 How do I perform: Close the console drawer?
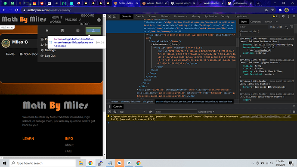point(294,106)
